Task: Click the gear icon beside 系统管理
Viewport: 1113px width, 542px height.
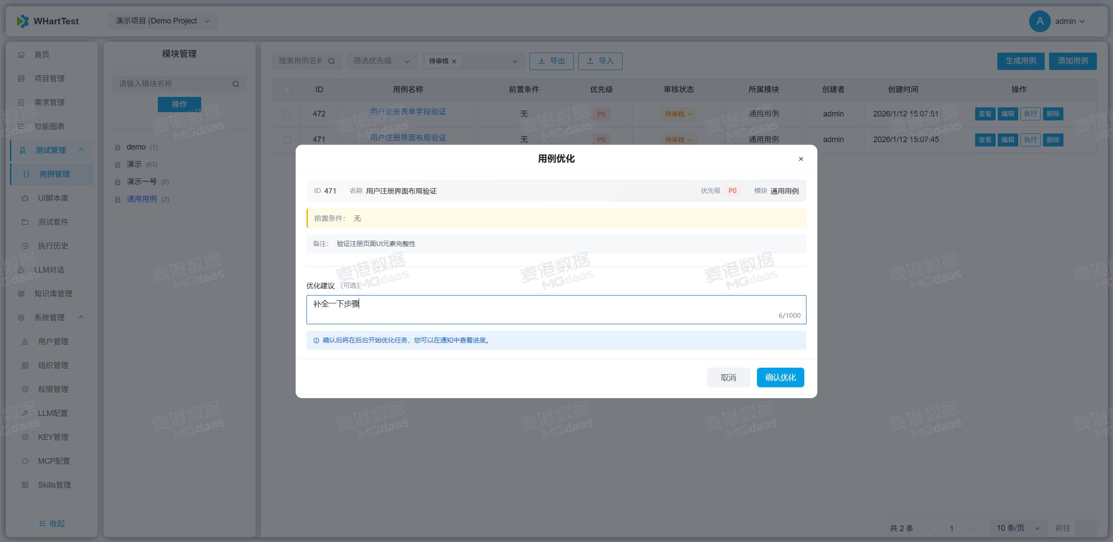Action: pyautogui.click(x=21, y=318)
